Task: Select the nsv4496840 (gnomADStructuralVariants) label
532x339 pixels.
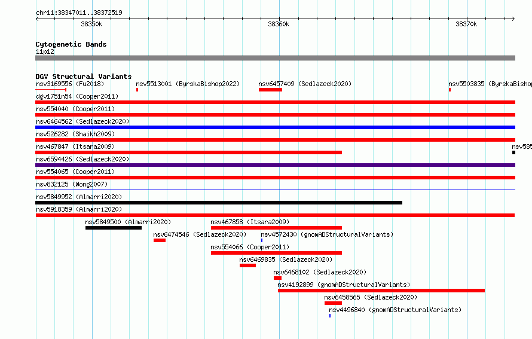Action: coord(395,310)
